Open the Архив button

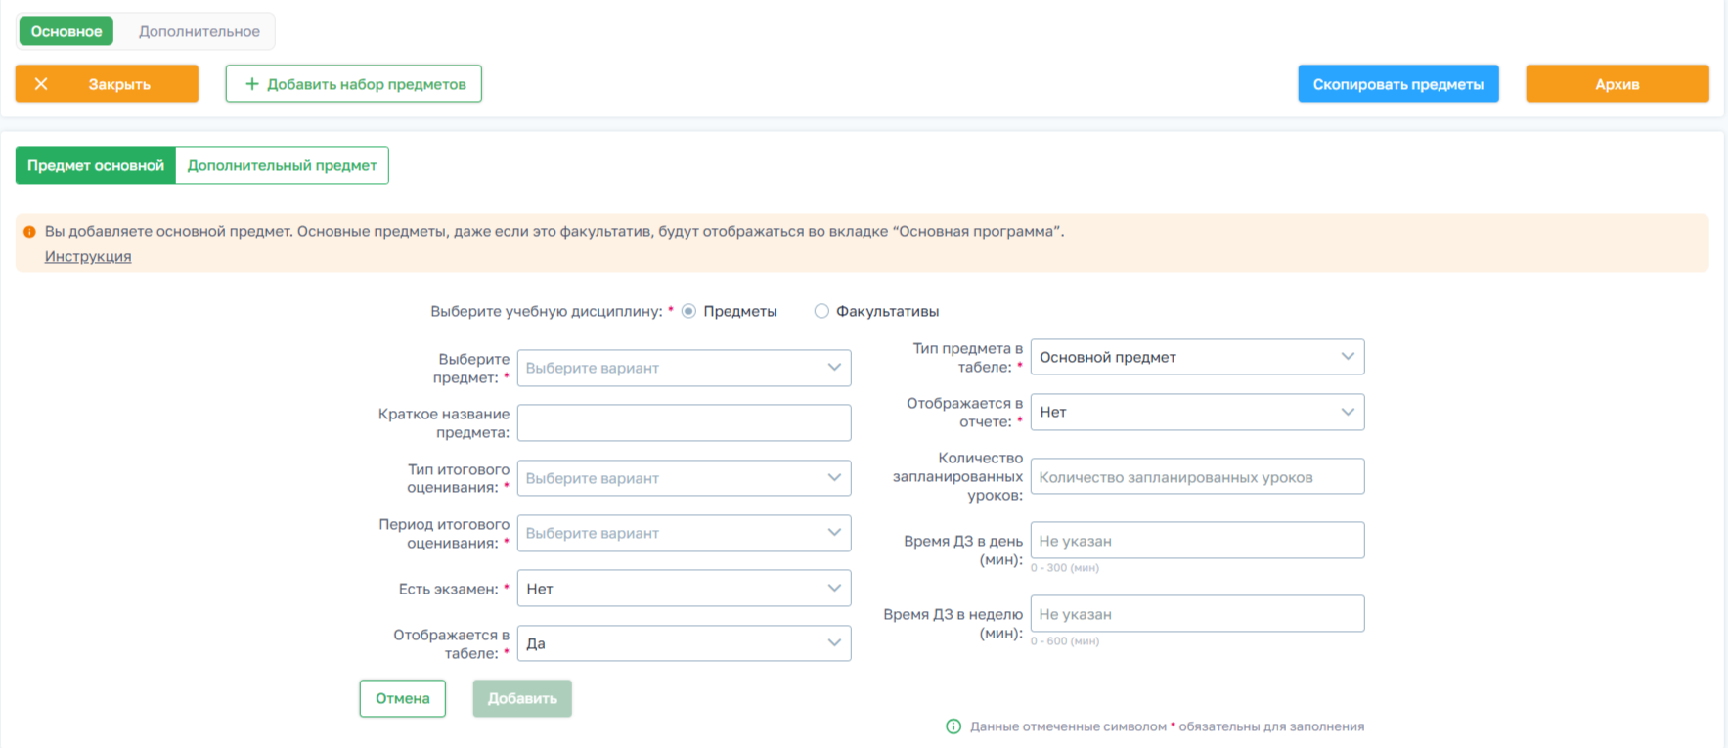(x=1617, y=84)
